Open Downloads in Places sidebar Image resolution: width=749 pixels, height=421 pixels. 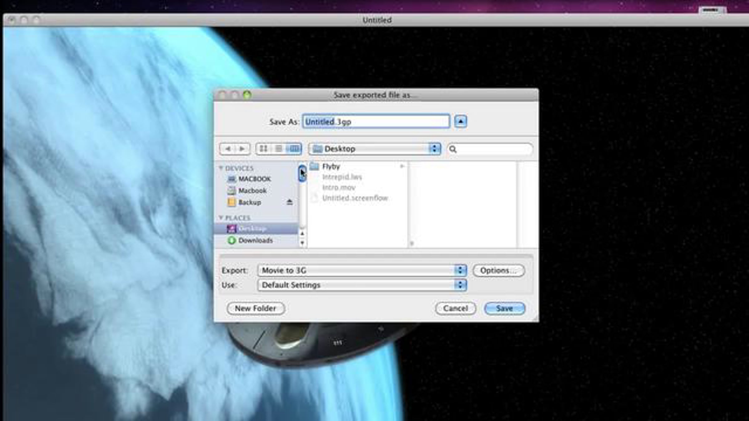tap(255, 240)
